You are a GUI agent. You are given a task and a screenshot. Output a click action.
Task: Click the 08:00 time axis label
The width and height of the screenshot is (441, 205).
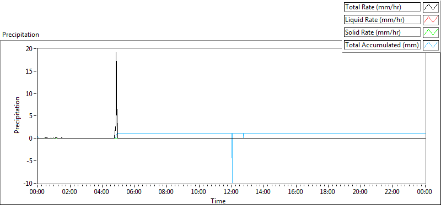click(166, 192)
